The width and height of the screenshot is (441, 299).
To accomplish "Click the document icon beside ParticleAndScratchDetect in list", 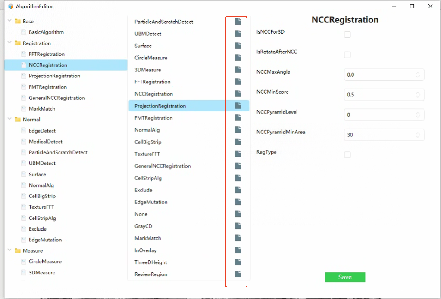I will (x=238, y=22).
